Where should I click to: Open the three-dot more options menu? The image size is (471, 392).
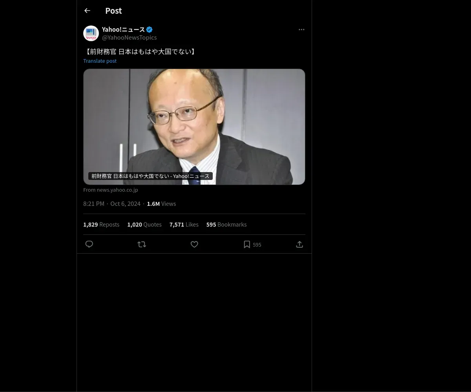[x=301, y=29]
